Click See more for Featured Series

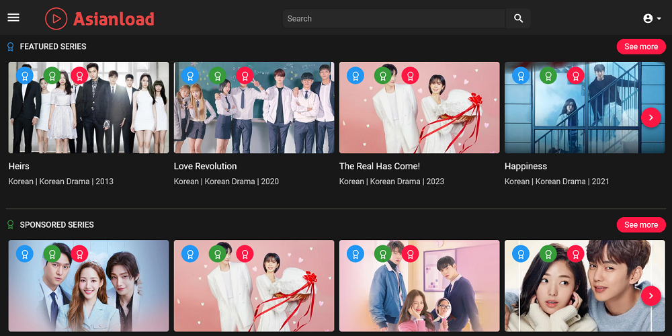click(x=640, y=47)
